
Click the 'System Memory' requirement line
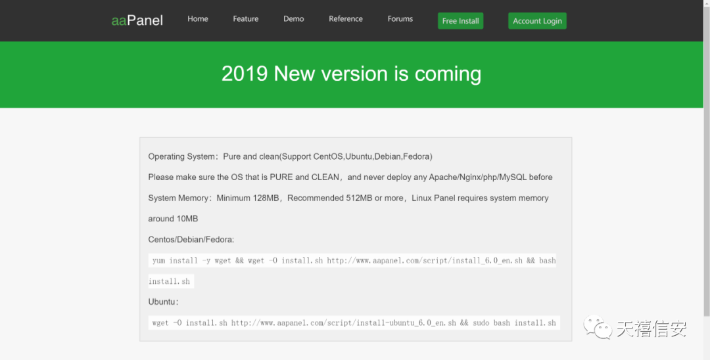pos(348,198)
